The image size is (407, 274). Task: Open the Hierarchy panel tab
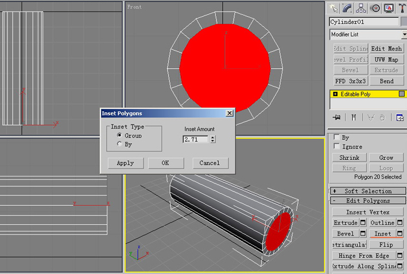point(361,7)
